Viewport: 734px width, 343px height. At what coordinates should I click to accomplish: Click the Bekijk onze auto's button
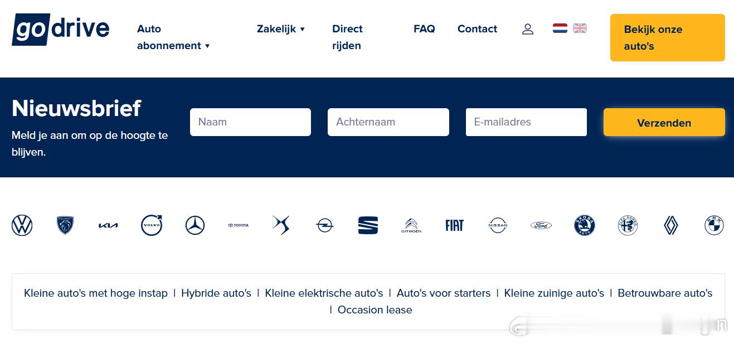667,37
